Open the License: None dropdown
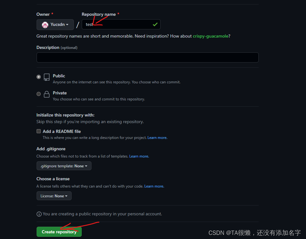Image resolution: width=306 pixels, height=239 pixels. pos(54,196)
